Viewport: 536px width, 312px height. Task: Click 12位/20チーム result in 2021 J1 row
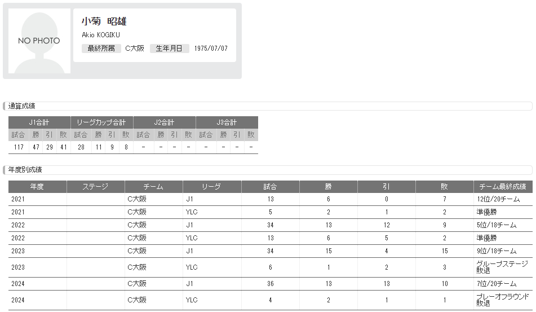point(498,199)
